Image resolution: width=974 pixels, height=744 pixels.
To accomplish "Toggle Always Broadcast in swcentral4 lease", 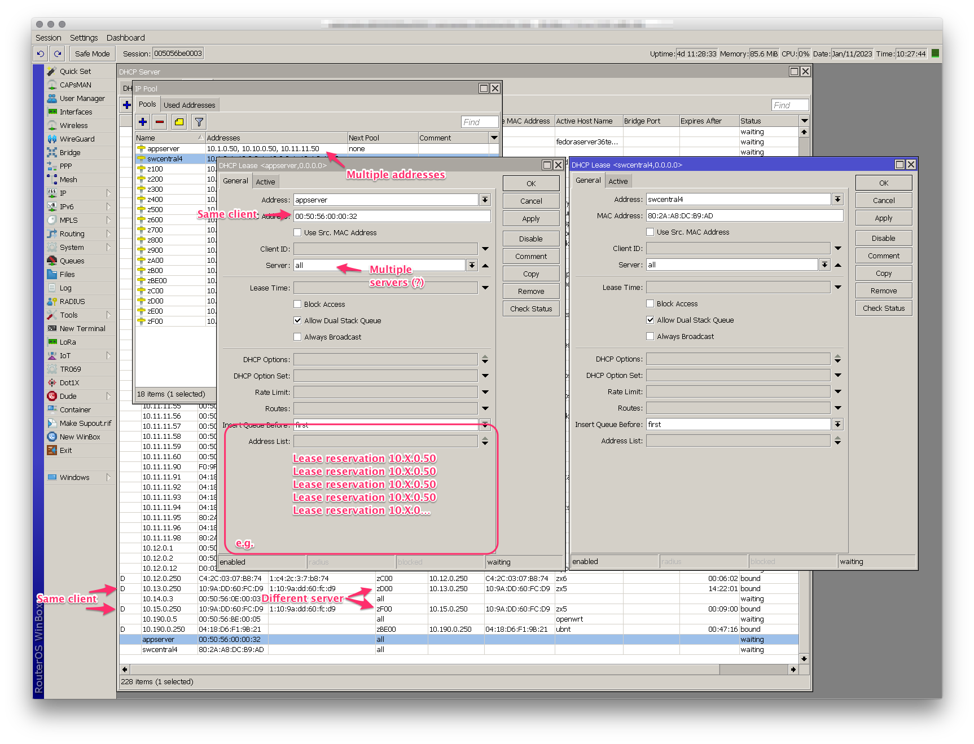I will point(650,336).
